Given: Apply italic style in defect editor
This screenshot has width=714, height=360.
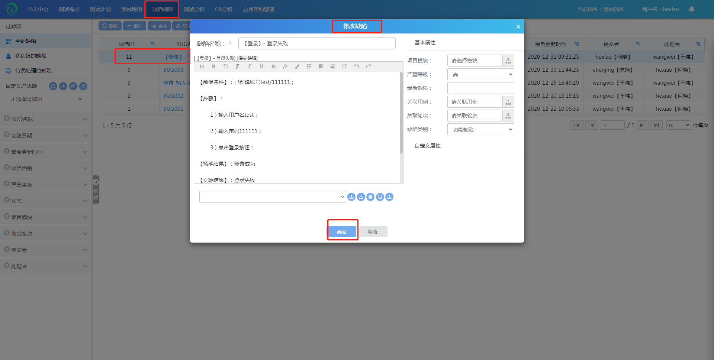Looking at the screenshot, I should pos(249,67).
